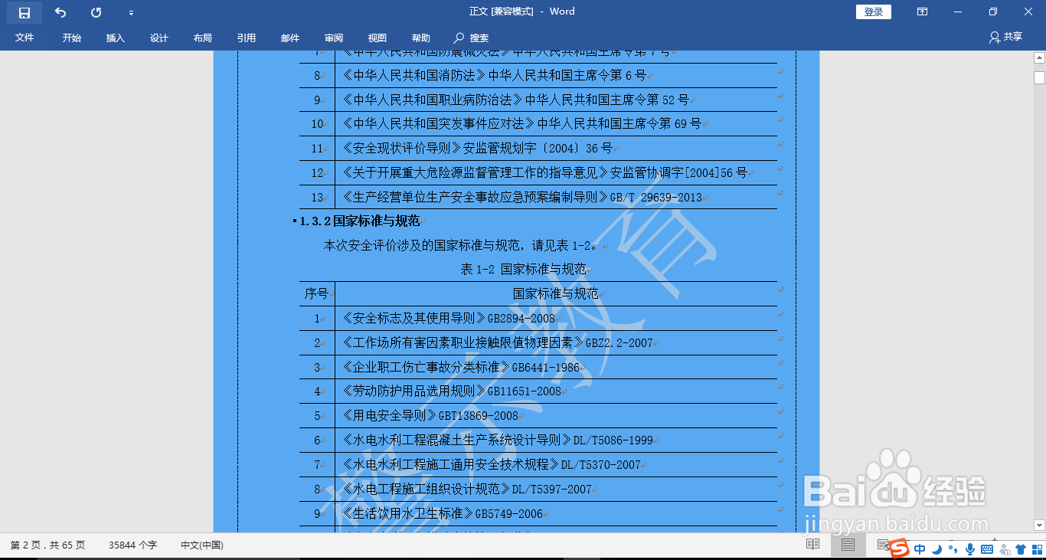Toggle full/half-width punctuation icon

pyautogui.click(x=953, y=549)
